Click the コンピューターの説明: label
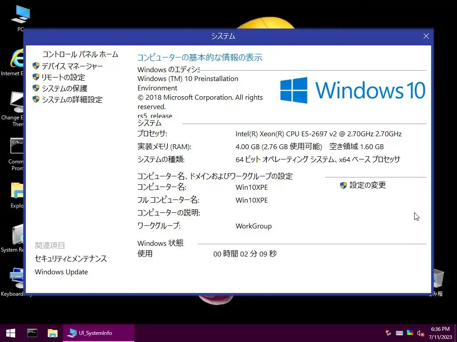Image resolution: width=457 pixels, height=342 pixels. 169,213
